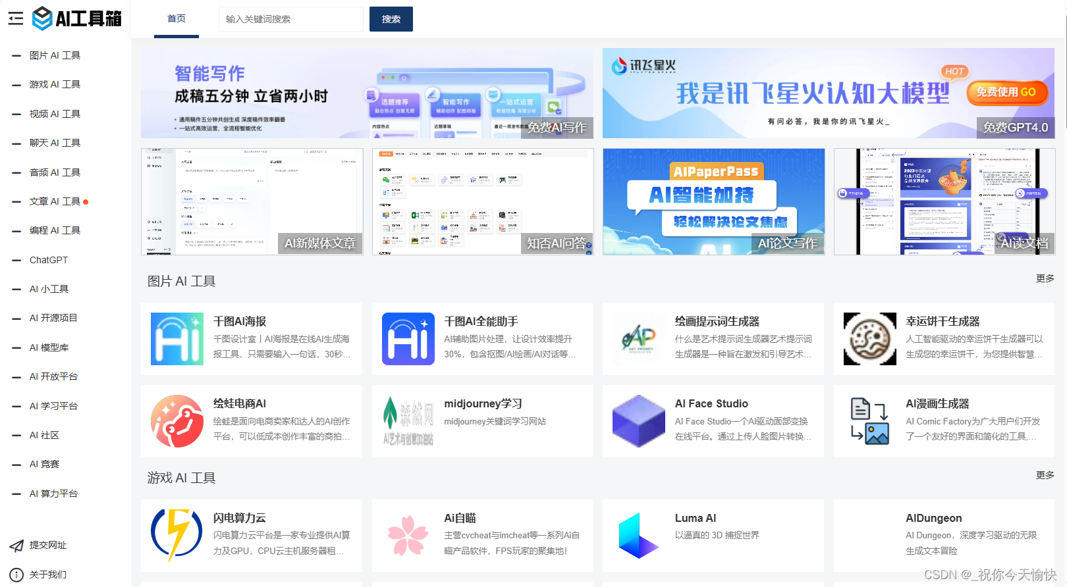Image resolution: width=1067 pixels, height=587 pixels.
Task: Open 聊天 AI 工具 in sidebar
Action: [x=55, y=143]
